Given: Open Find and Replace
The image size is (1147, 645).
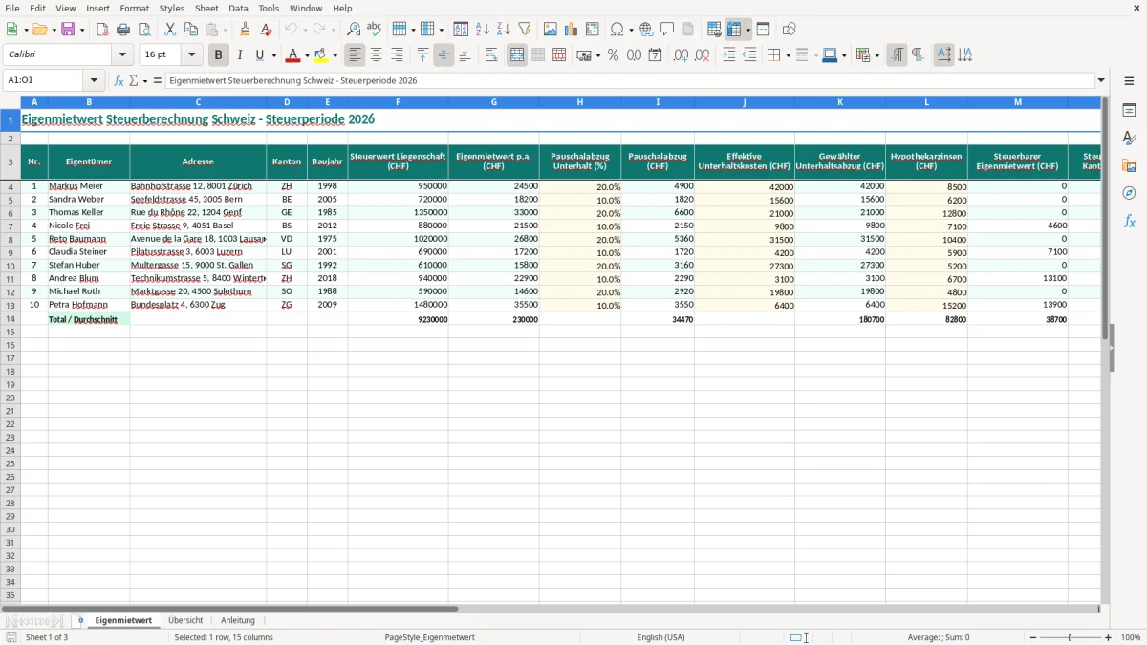Looking at the screenshot, I should 354,30.
